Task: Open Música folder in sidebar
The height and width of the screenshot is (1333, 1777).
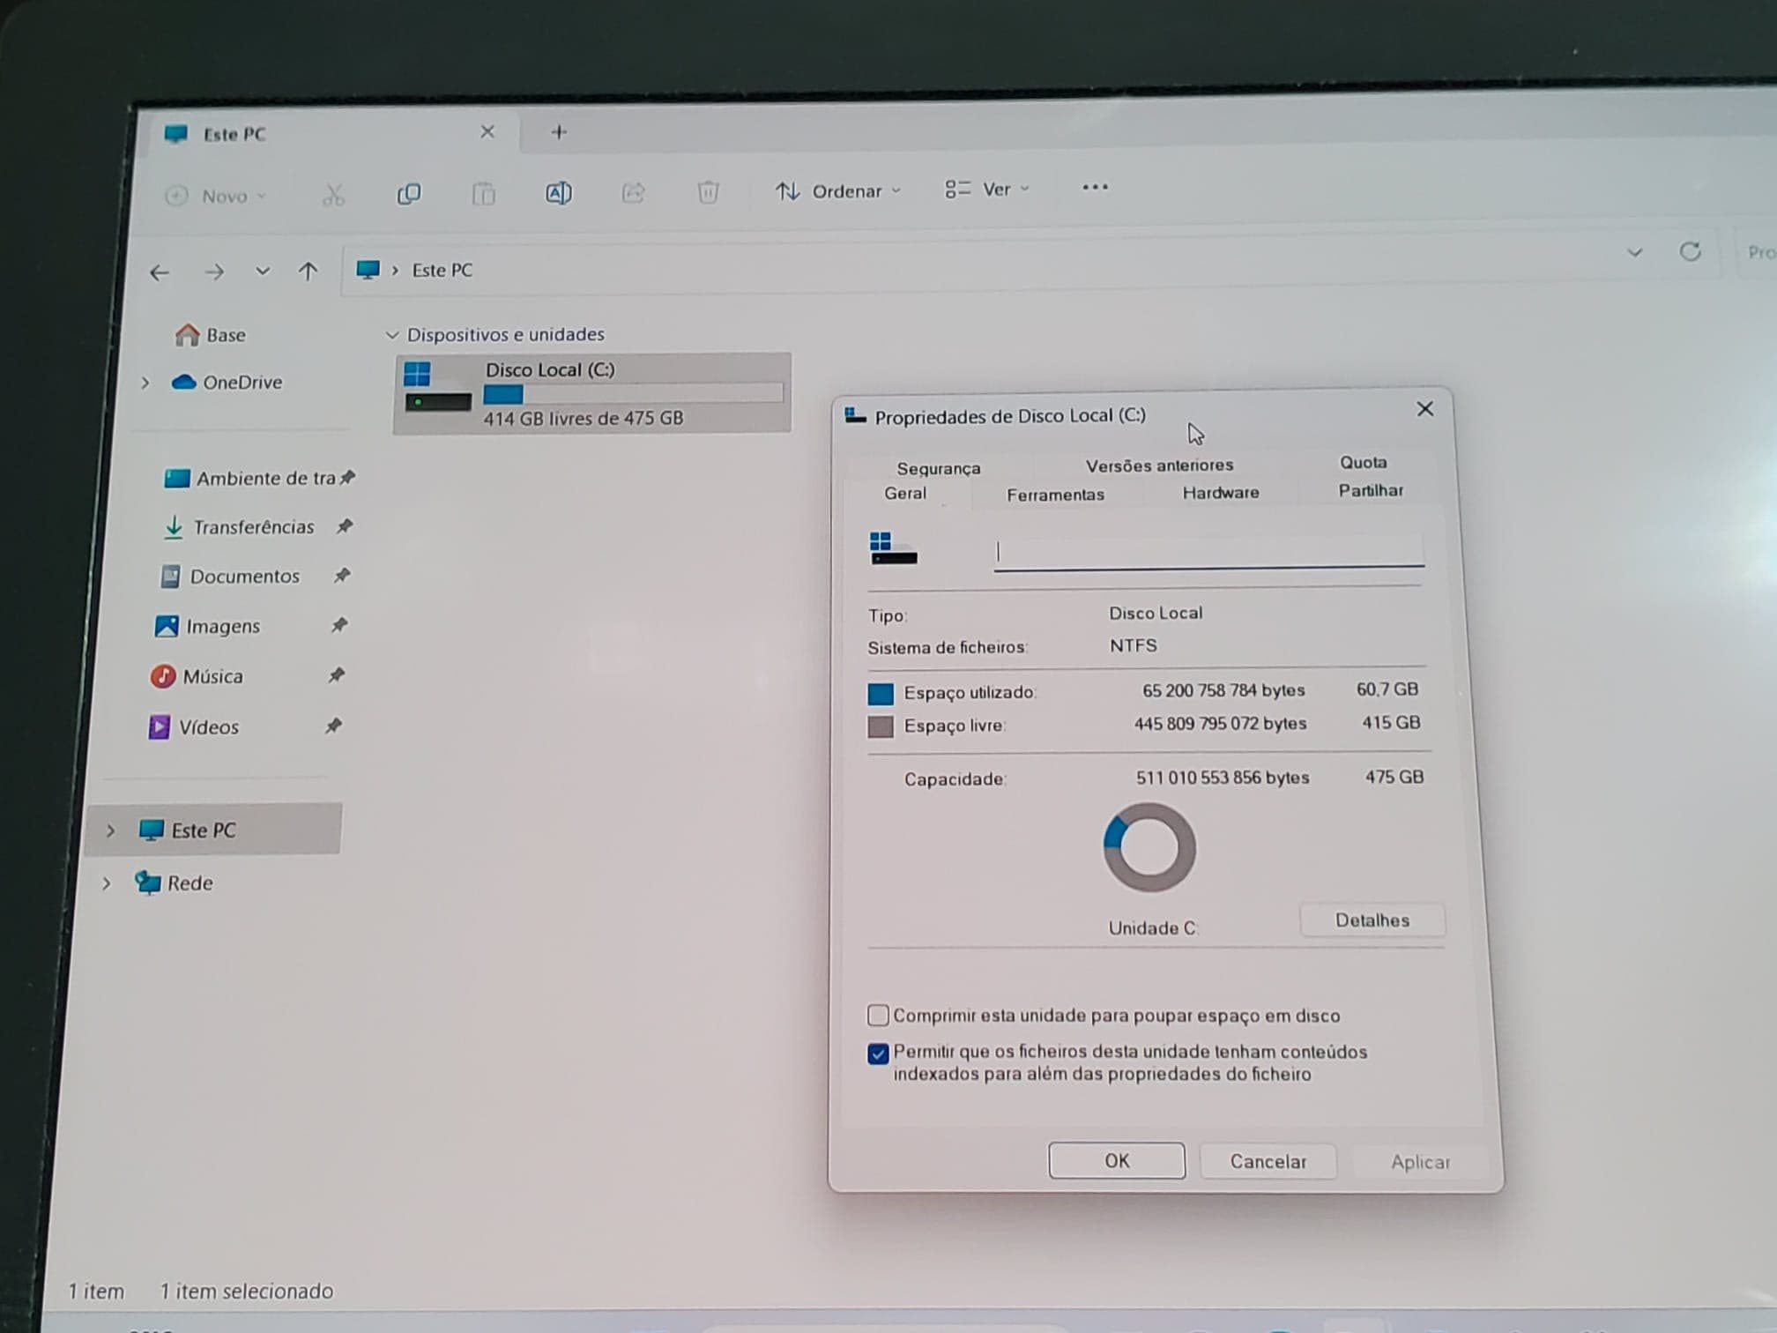Action: coord(197,676)
